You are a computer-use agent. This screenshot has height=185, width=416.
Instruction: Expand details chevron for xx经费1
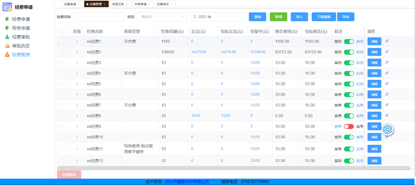click(x=77, y=41)
